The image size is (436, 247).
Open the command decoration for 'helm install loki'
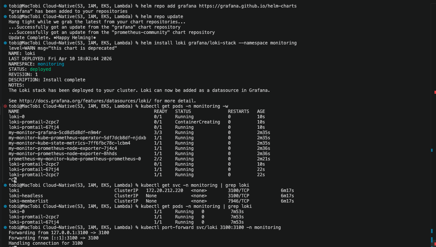pyautogui.click(x=5, y=43)
